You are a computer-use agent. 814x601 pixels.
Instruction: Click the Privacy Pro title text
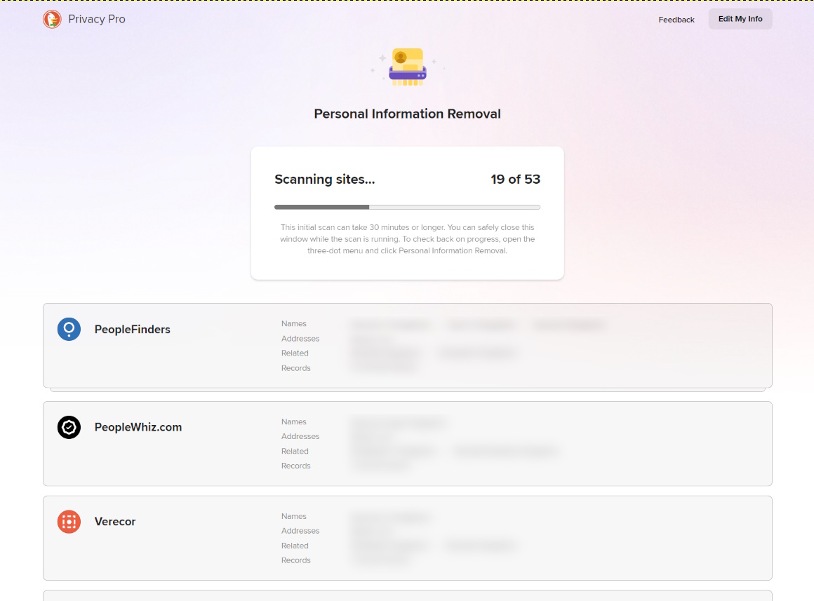(97, 19)
